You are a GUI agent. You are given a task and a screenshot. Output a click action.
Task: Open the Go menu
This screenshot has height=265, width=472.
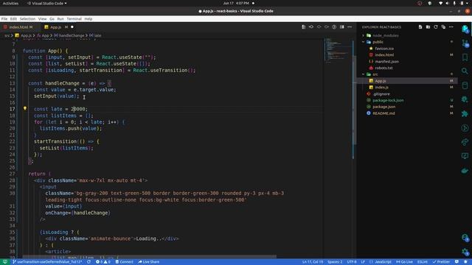point(52,19)
